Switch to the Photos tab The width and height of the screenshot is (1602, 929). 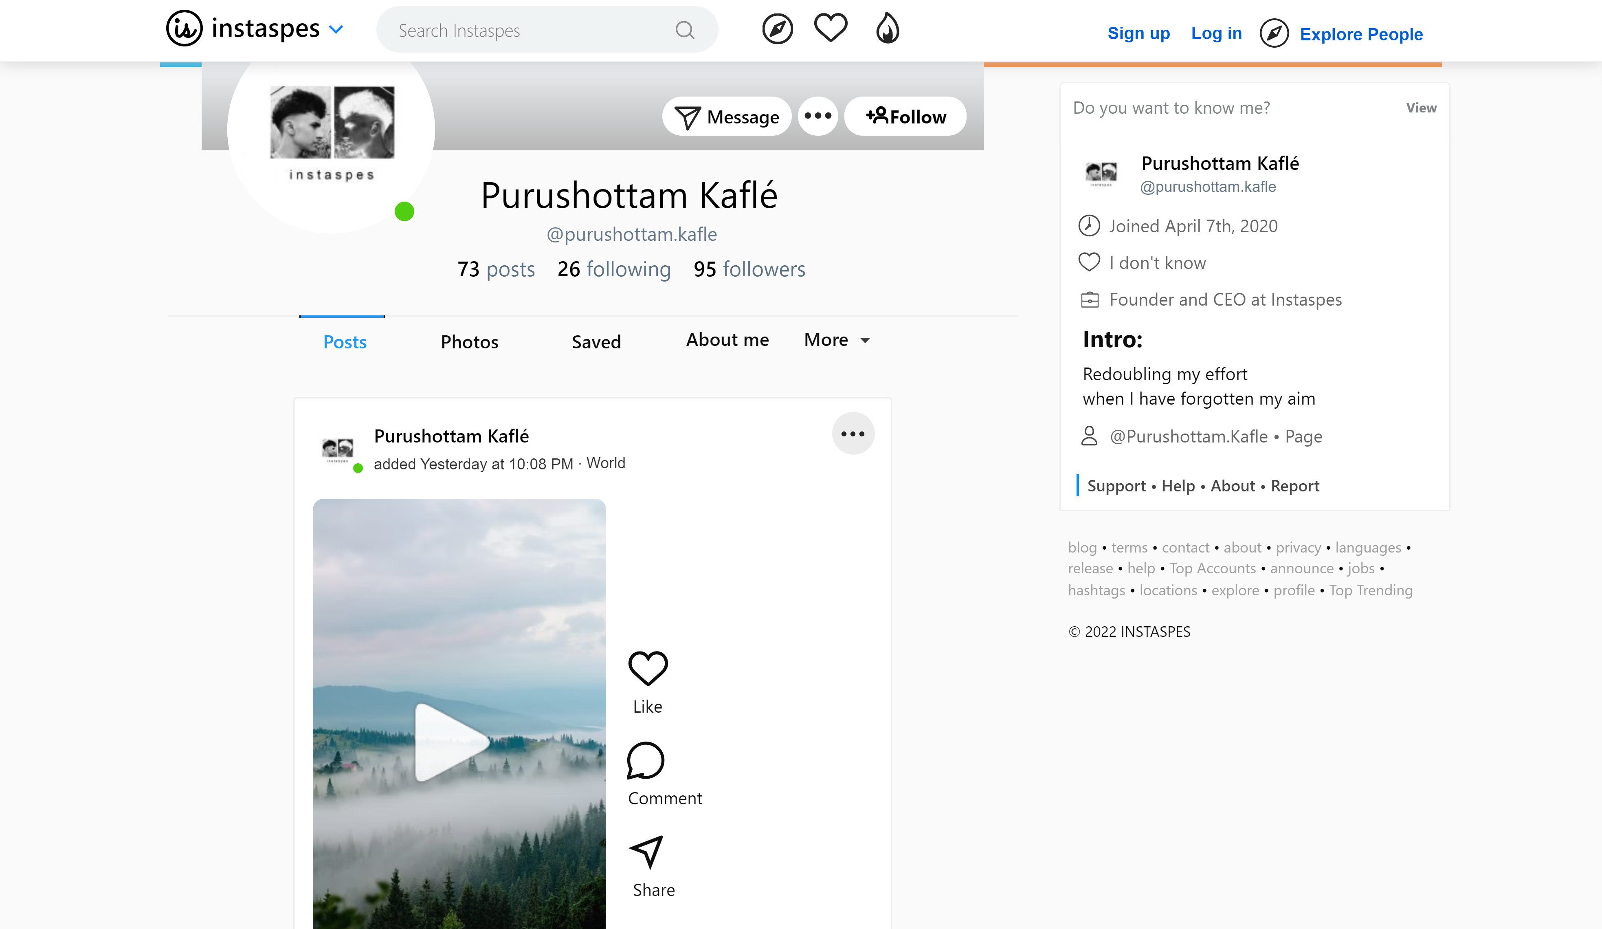469,342
